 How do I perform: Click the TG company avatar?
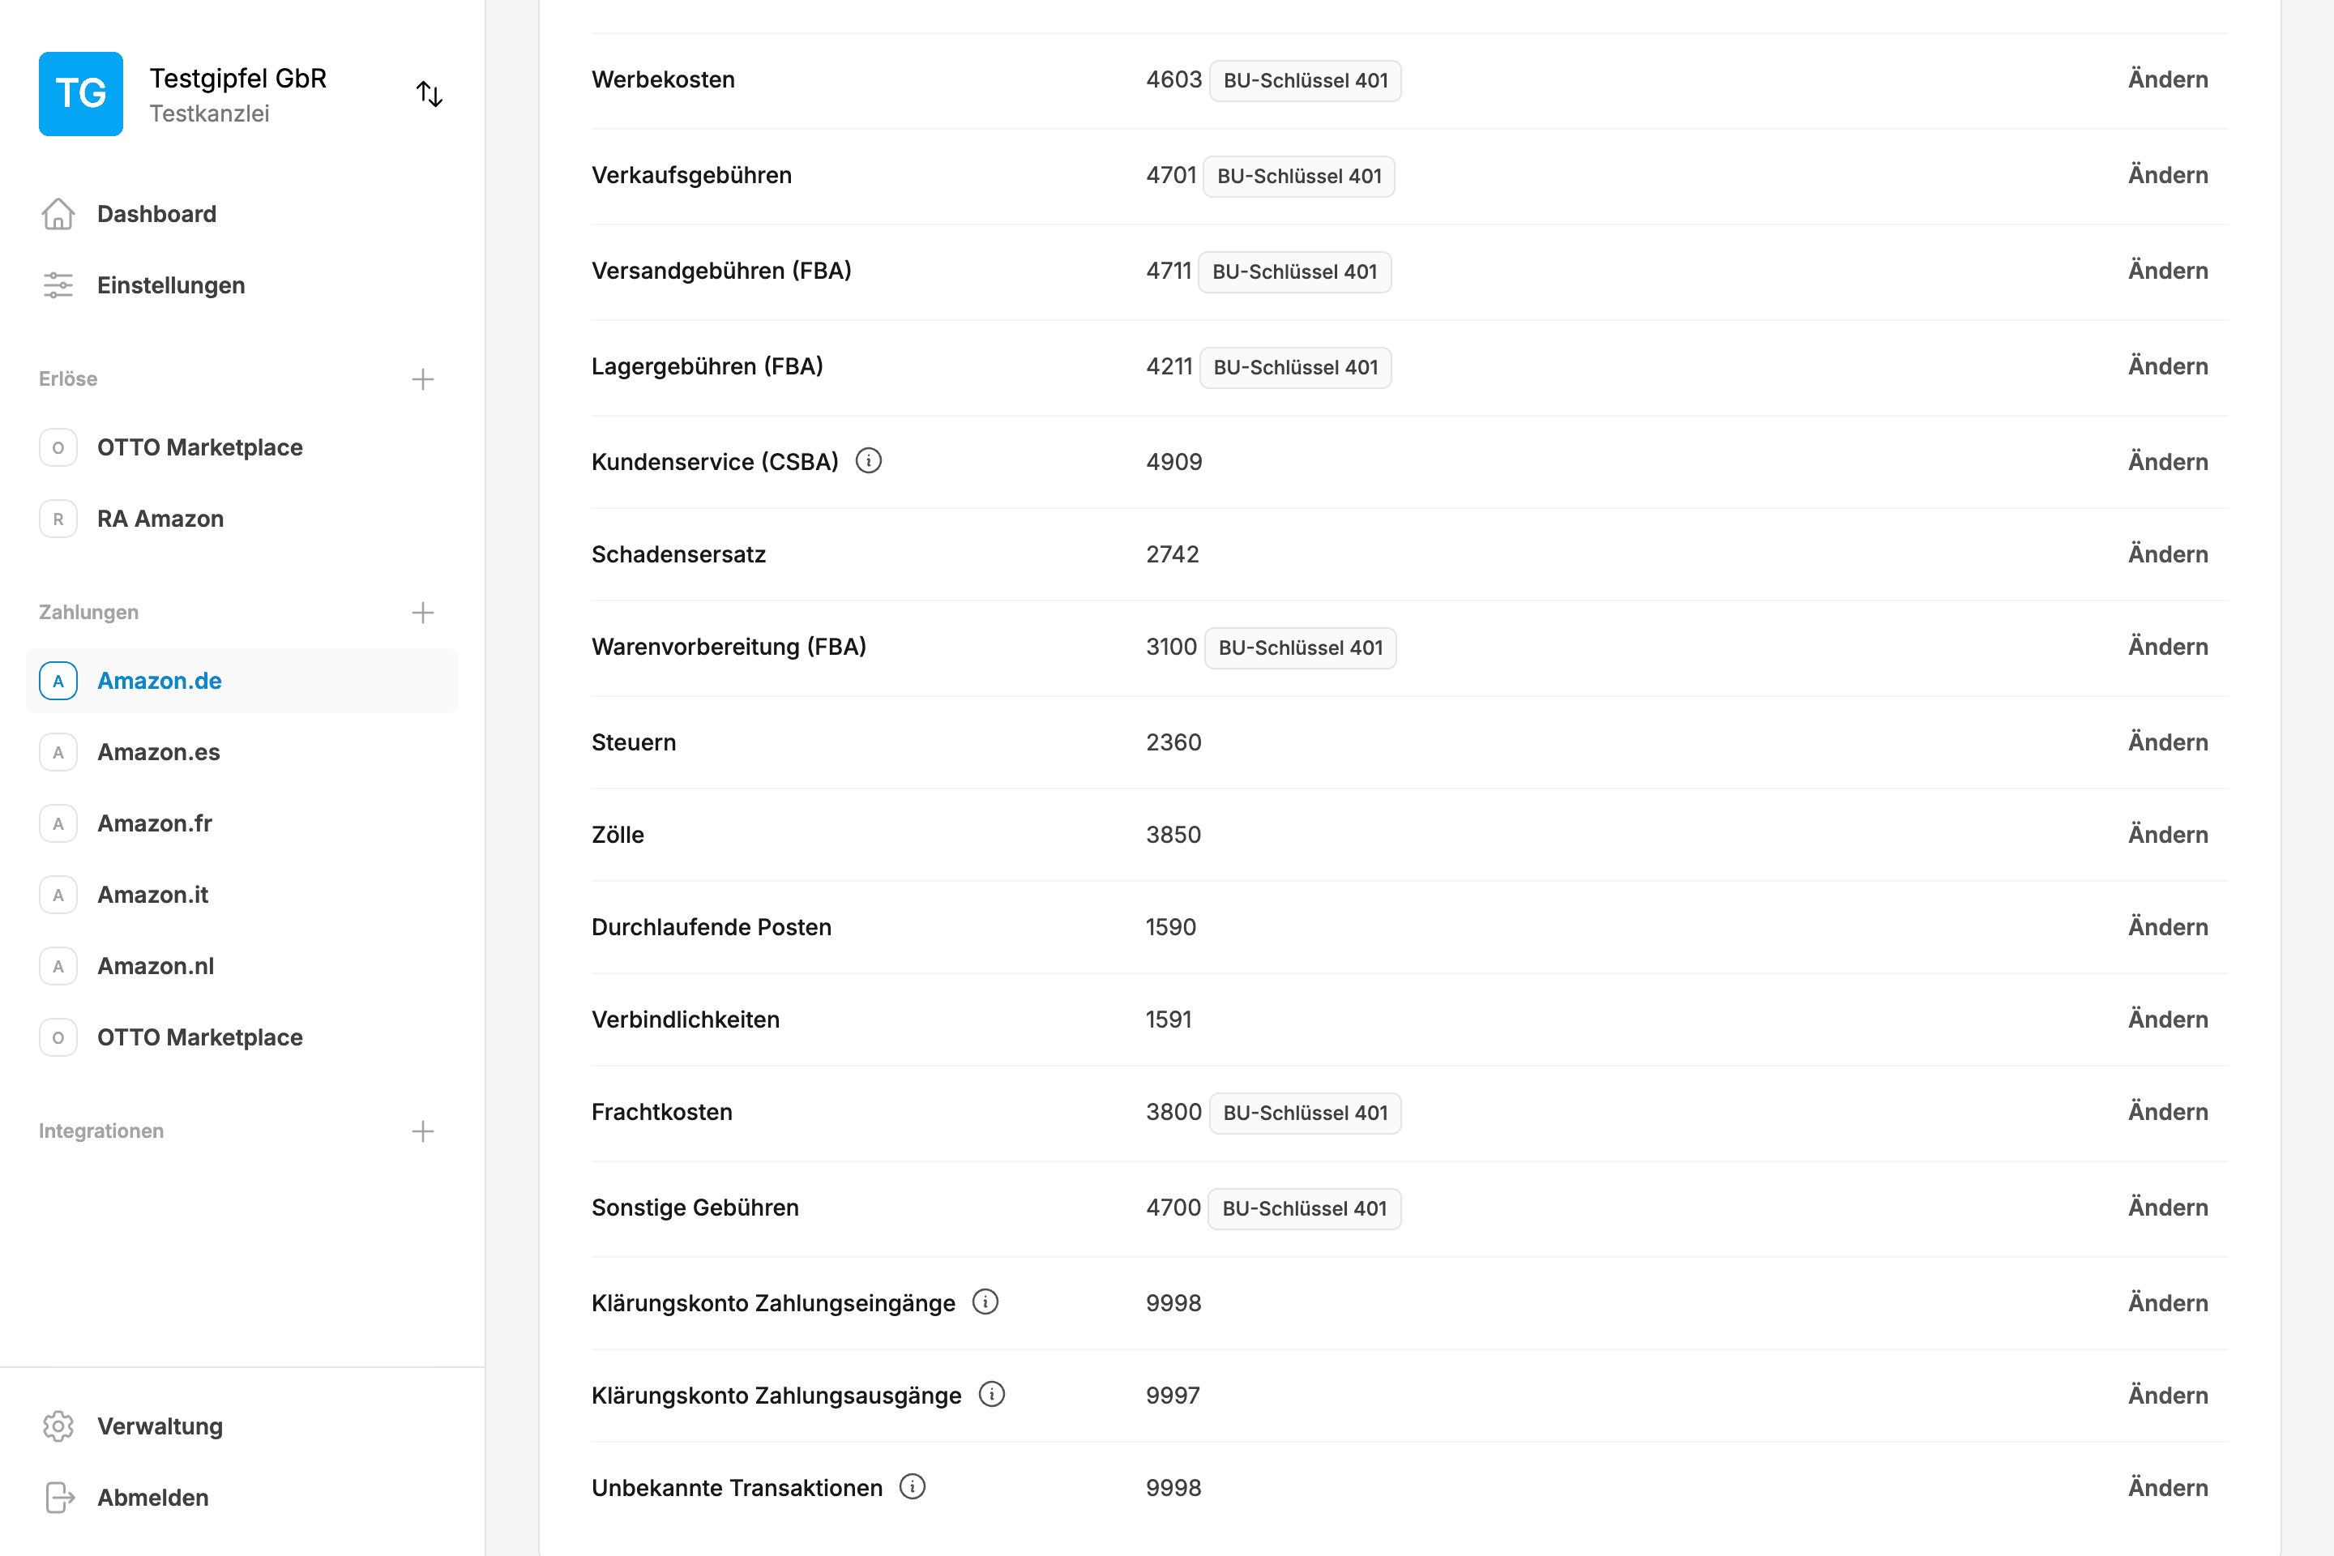80,93
